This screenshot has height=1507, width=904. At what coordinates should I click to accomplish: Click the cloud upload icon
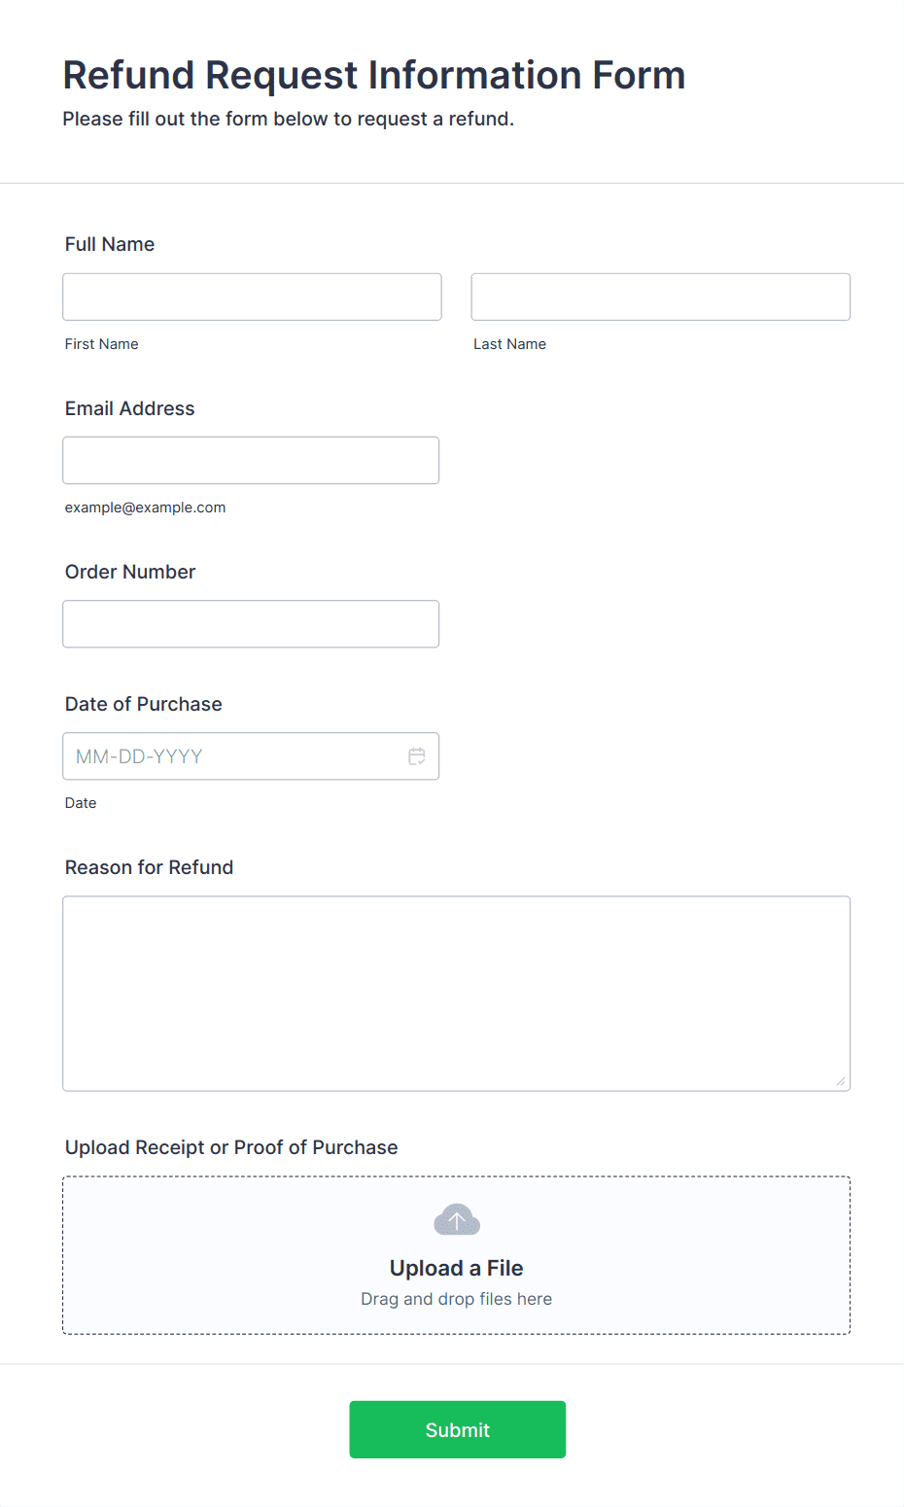tap(457, 1219)
